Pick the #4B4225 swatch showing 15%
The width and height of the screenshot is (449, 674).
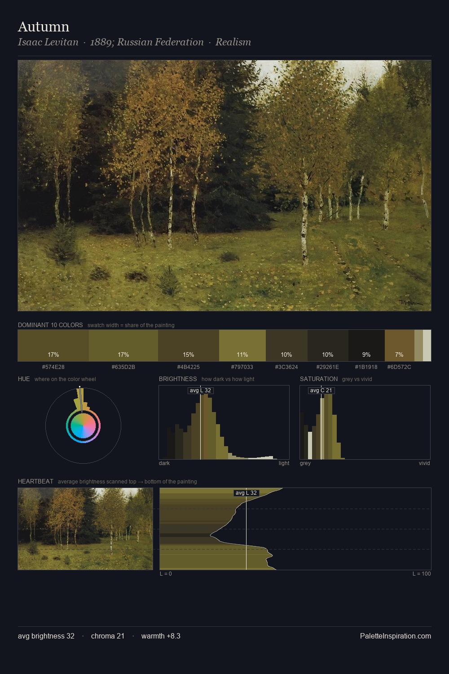189,346
